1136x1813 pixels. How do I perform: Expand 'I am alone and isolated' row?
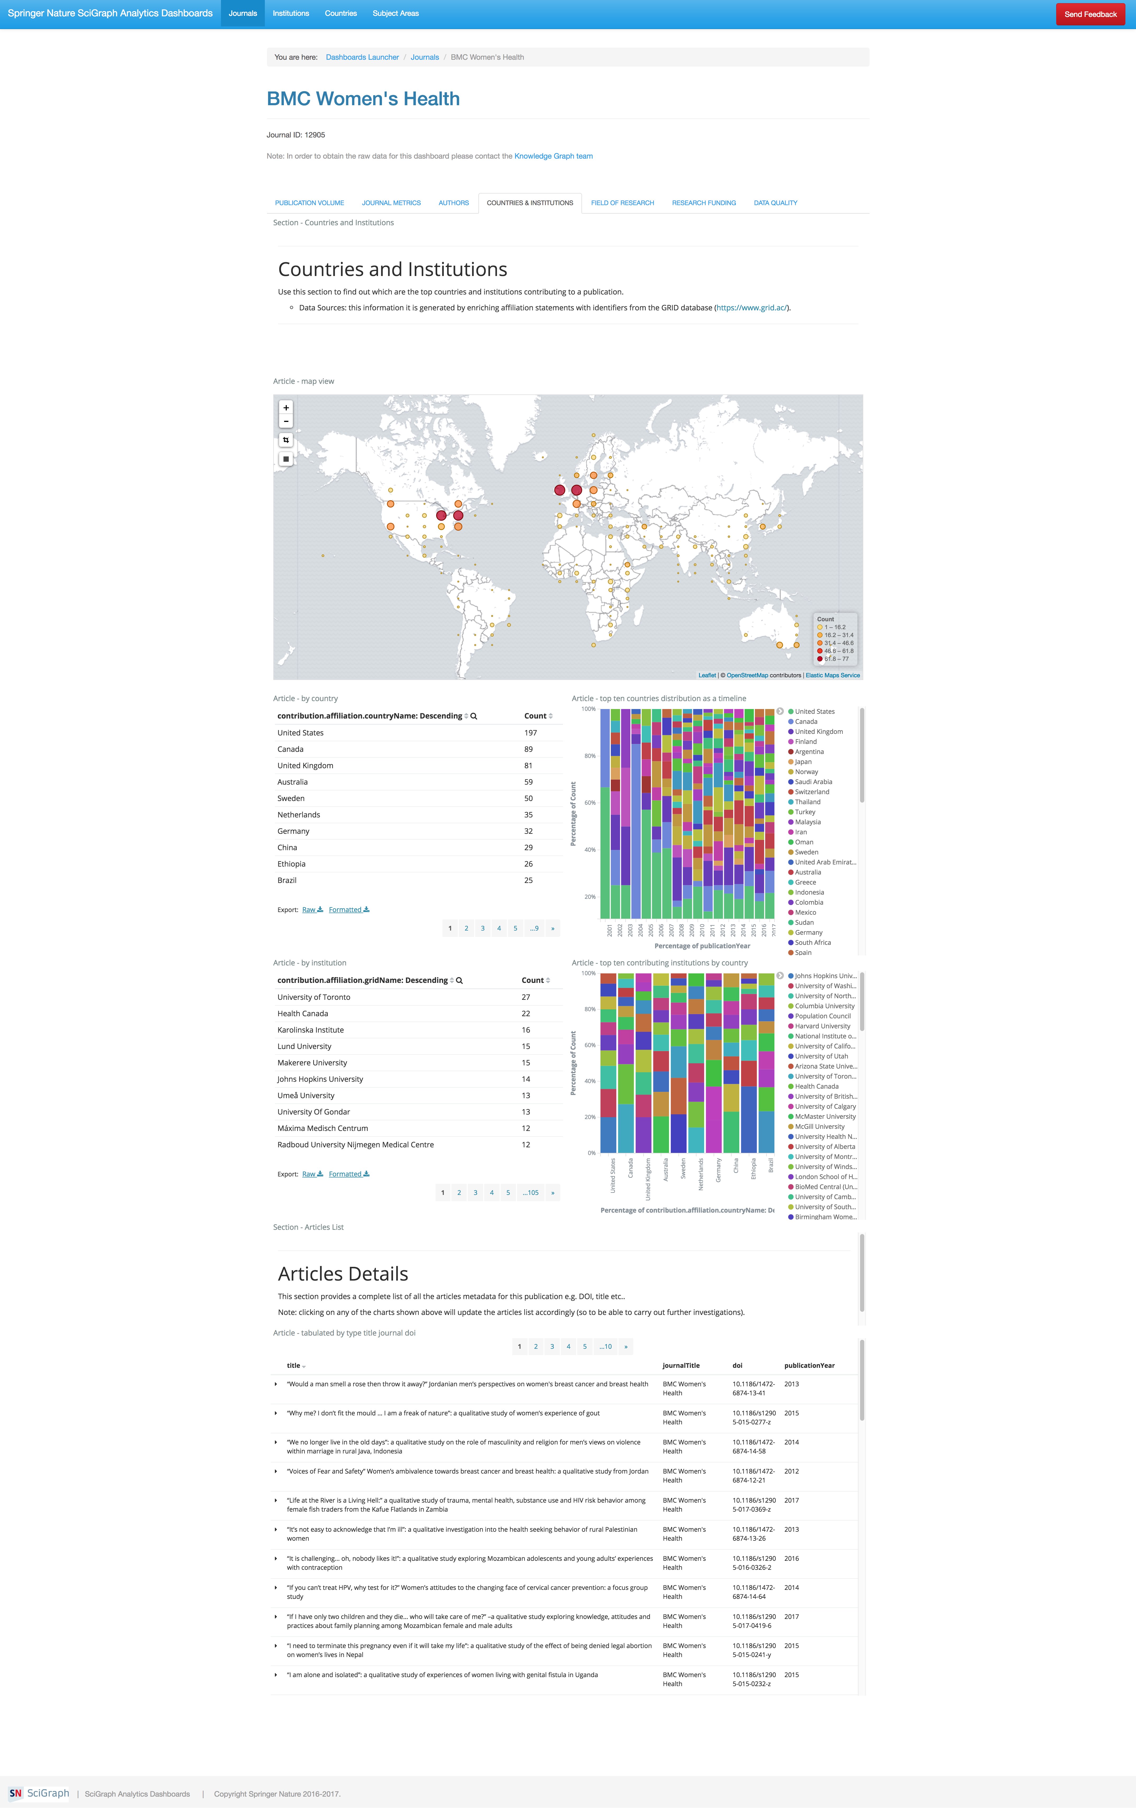pos(276,1675)
